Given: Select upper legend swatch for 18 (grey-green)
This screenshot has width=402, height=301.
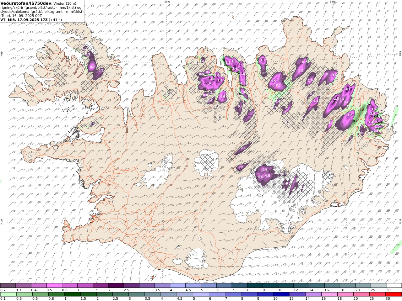Looking at the screenshot, I should 347,285.
